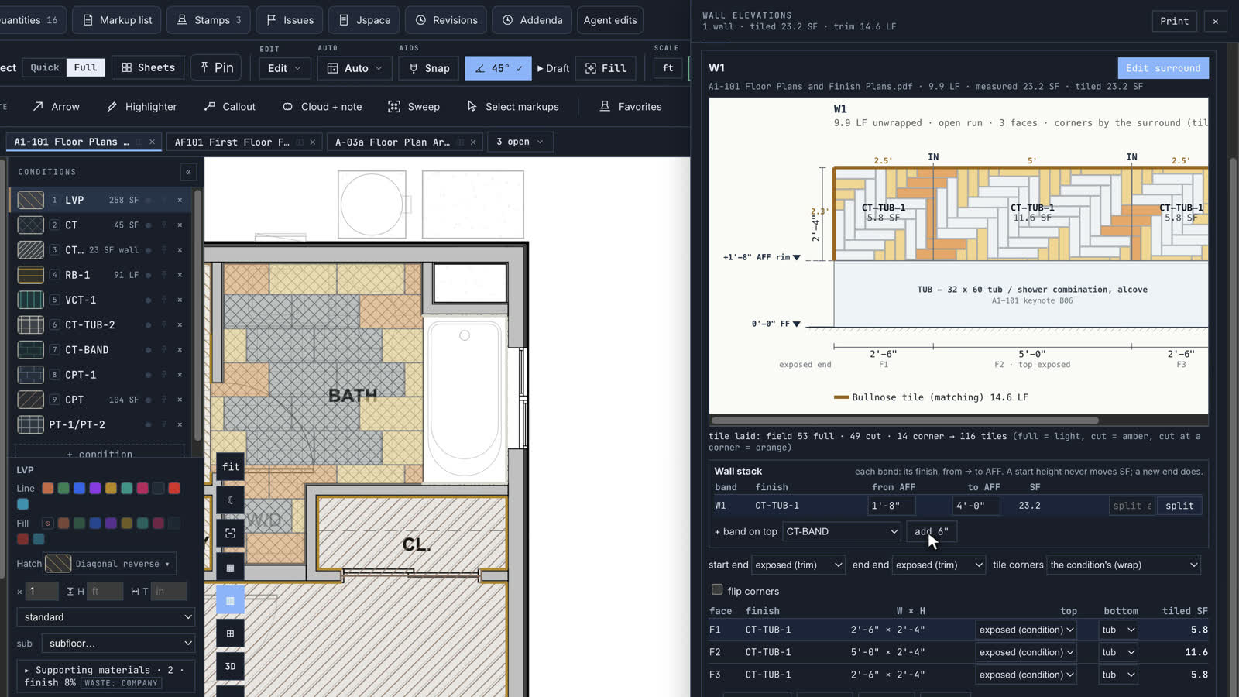
Task: Click the Pin button
Action: (216, 68)
